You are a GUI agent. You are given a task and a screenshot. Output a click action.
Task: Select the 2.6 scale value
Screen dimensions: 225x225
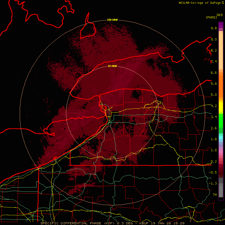click(x=214, y=128)
